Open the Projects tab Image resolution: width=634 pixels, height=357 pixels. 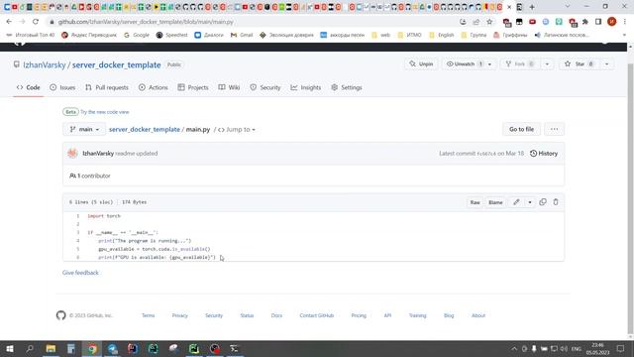click(193, 87)
